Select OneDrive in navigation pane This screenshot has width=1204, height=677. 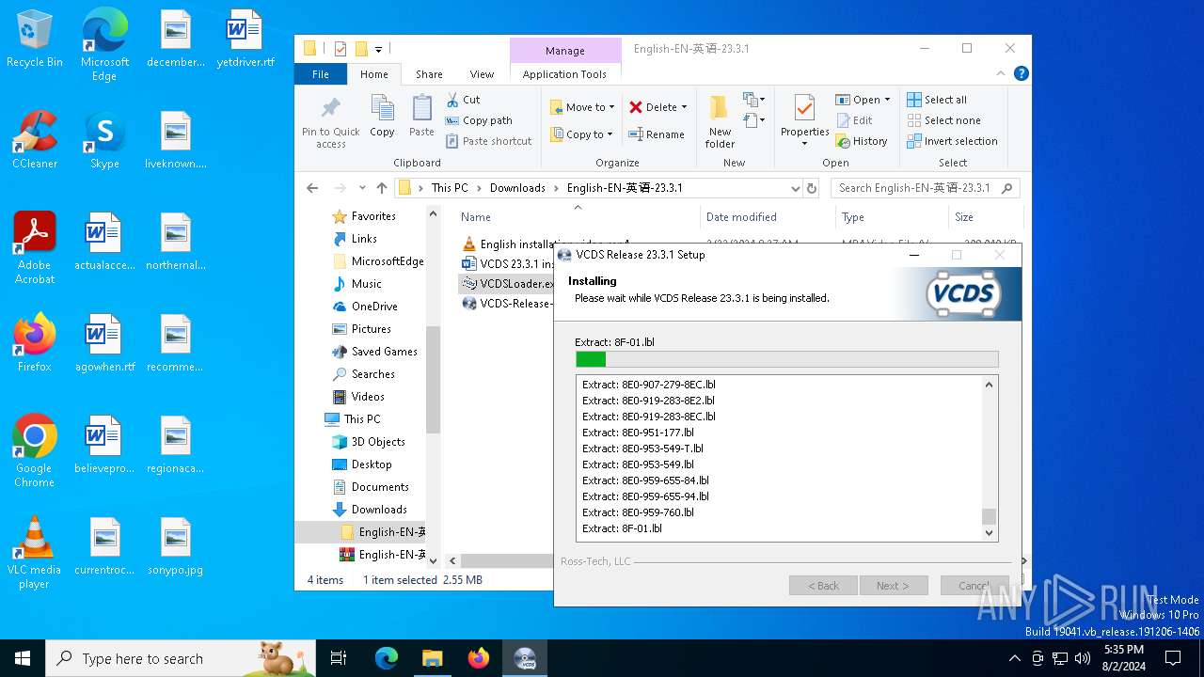point(374,307)
